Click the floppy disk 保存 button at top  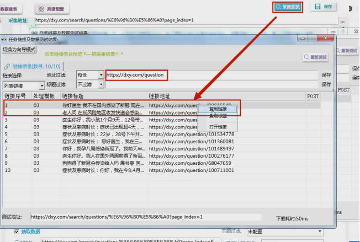pos(324,7)
